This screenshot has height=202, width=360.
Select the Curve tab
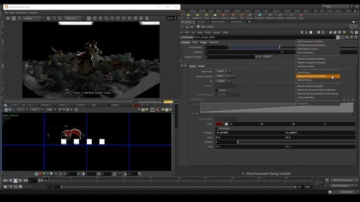click(x=192, y=66)
